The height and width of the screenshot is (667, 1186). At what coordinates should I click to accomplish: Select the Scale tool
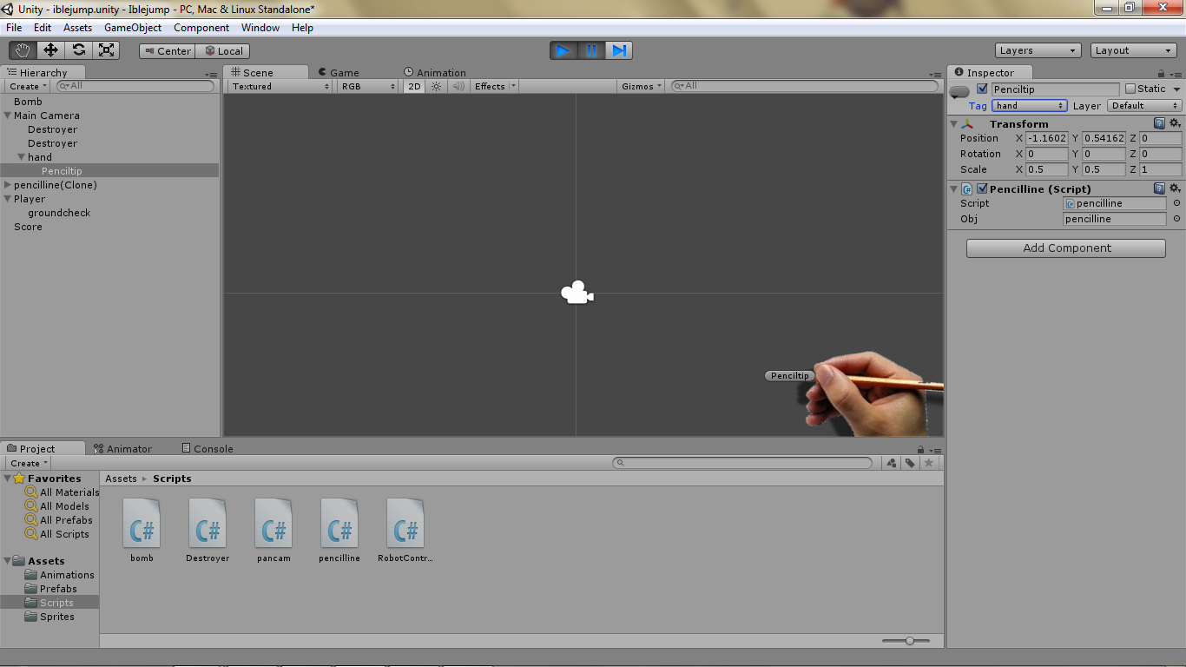coord(106,50)
